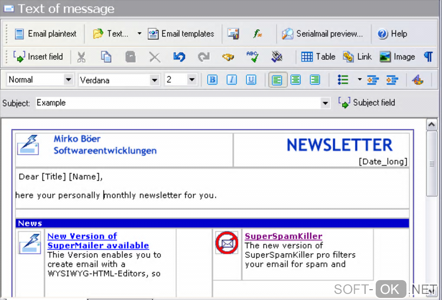
Task: Increase indent
Action: point(392,80)
